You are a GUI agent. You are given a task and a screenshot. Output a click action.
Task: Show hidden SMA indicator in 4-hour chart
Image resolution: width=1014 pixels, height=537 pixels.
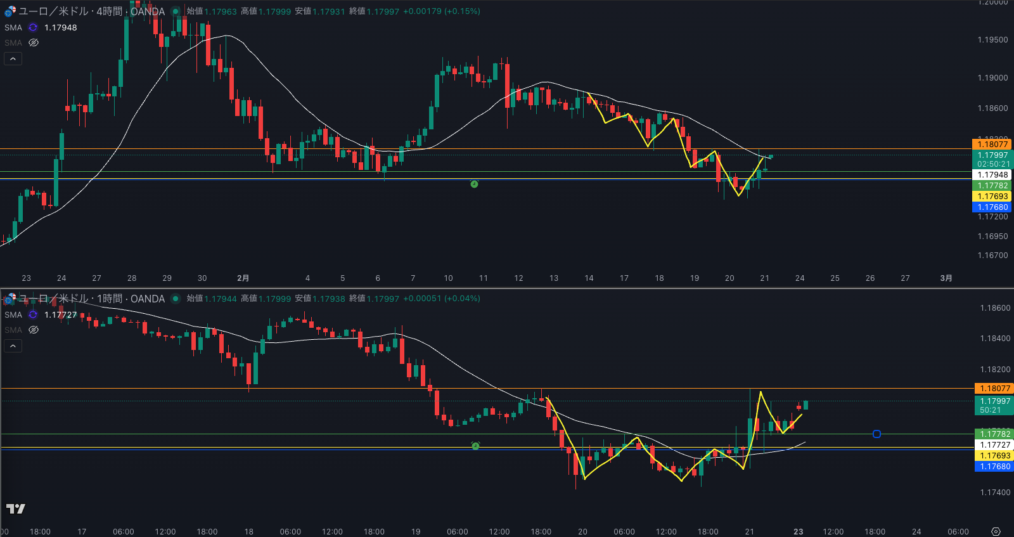point(34,42)
